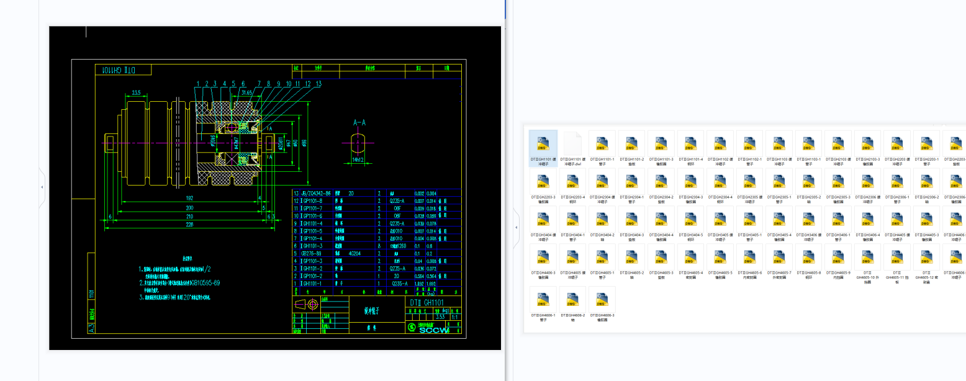
Task: Select the DTⅡGH3404-2 DWG file
Action: click(x=602, y=224)
